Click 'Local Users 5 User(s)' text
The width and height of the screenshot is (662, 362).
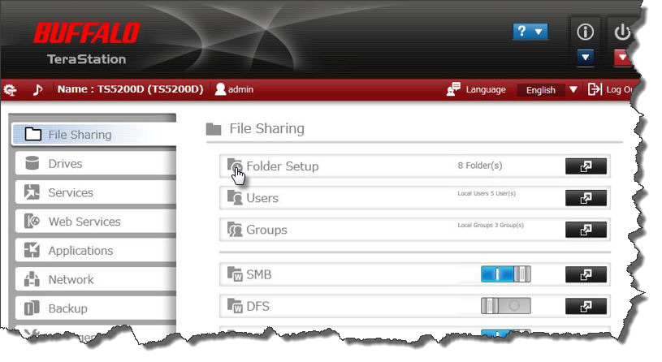click(x=487, y=193)
